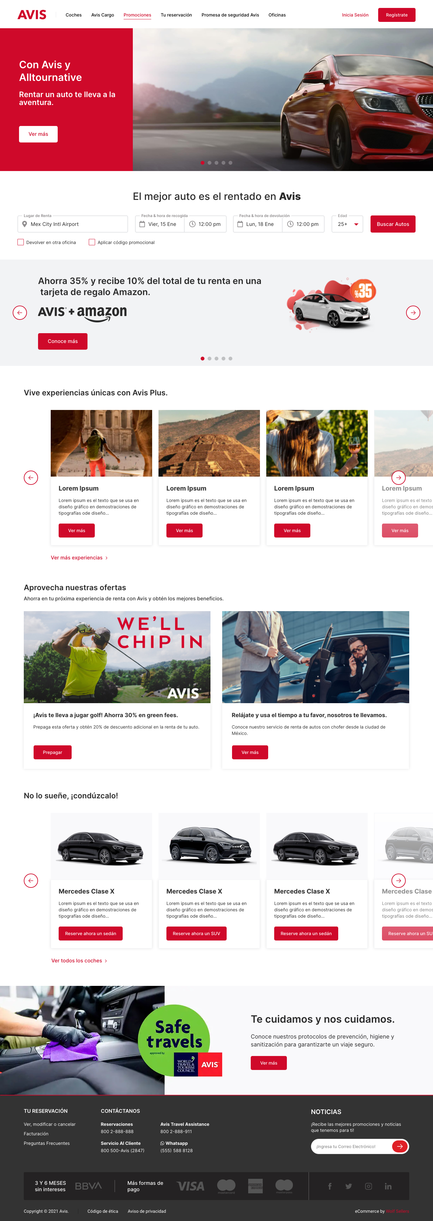
Task: Enable Devolver en otra oficina checkbox
Action: (x=21, y=242)
